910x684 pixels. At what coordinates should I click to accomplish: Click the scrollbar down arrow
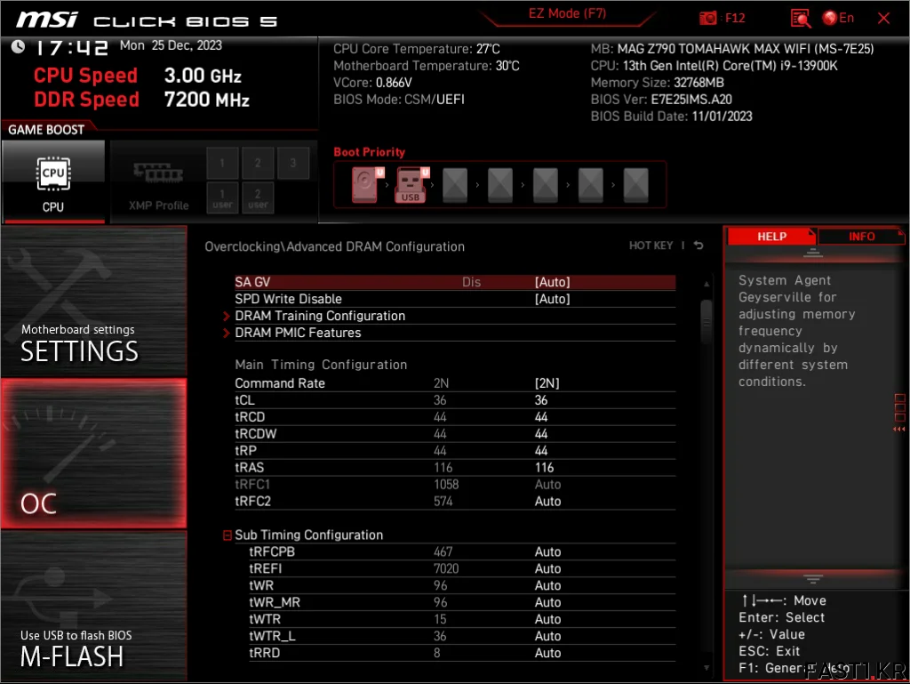[706, 668]
